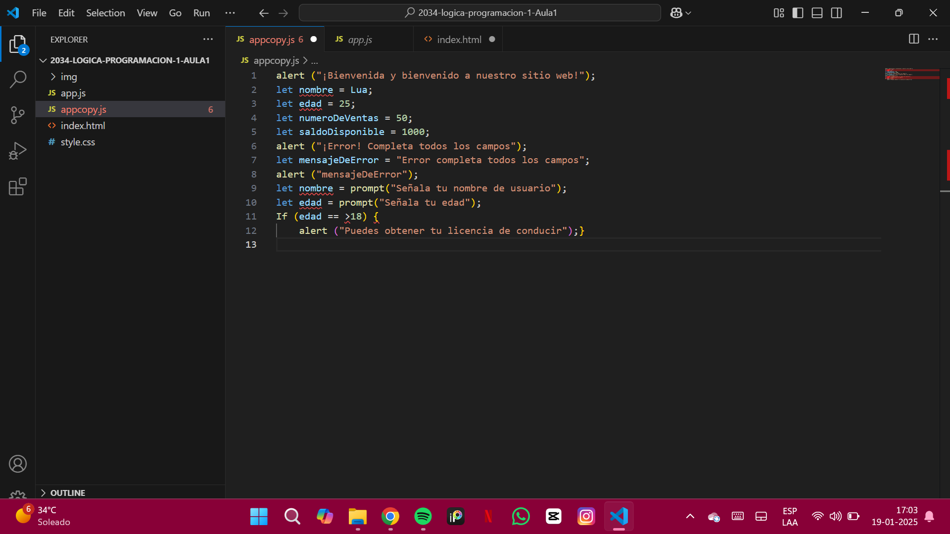The width and height of the screenshot is (950, 534).
Task: Open the notifications bell icon
Action: (x=929, y=517)
